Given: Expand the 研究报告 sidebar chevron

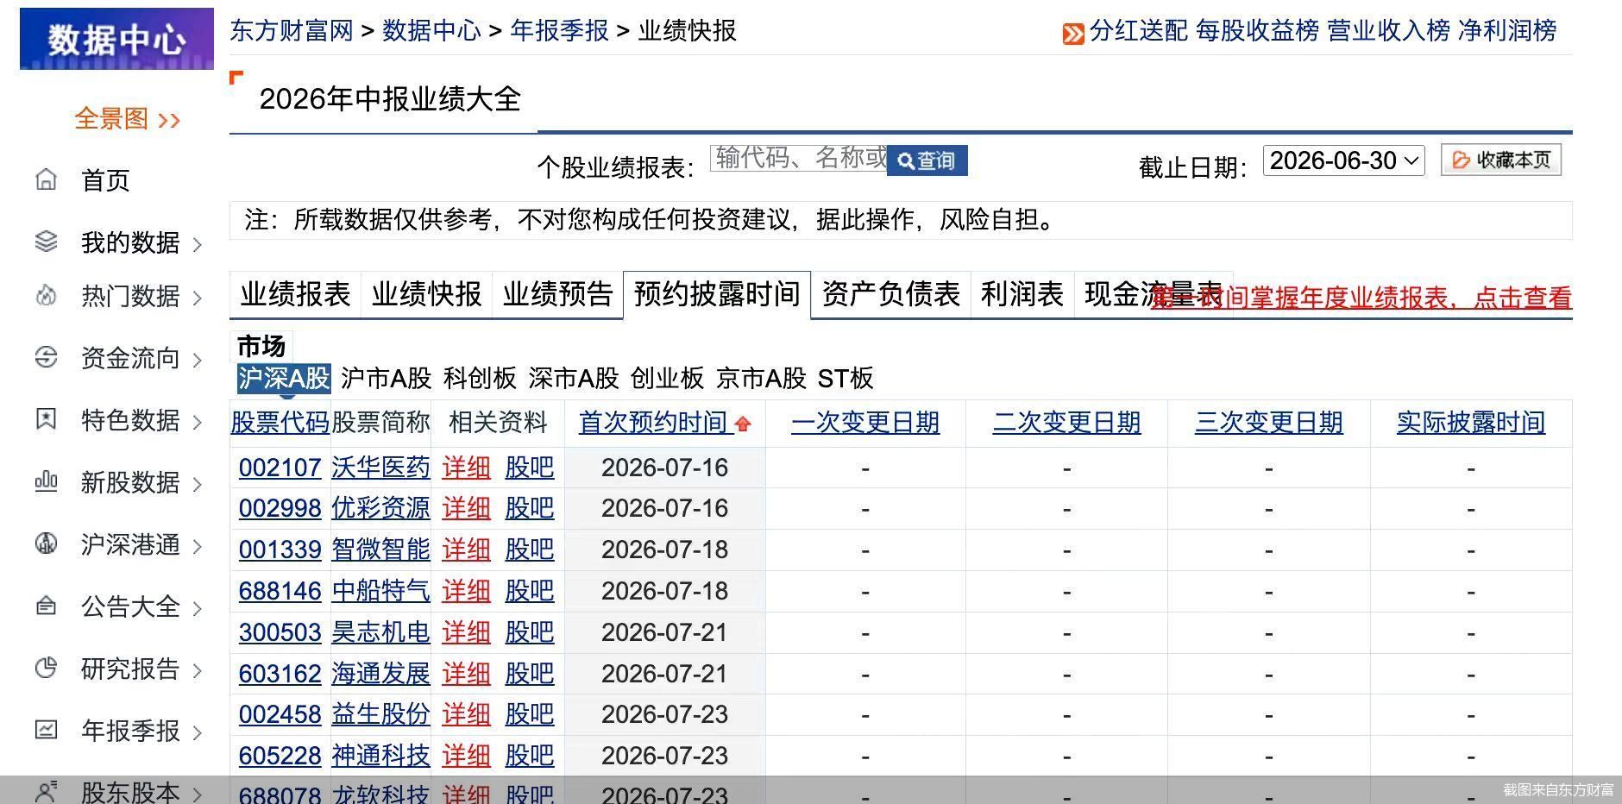Looking at the screenshot, I should (x=197, y=671).
